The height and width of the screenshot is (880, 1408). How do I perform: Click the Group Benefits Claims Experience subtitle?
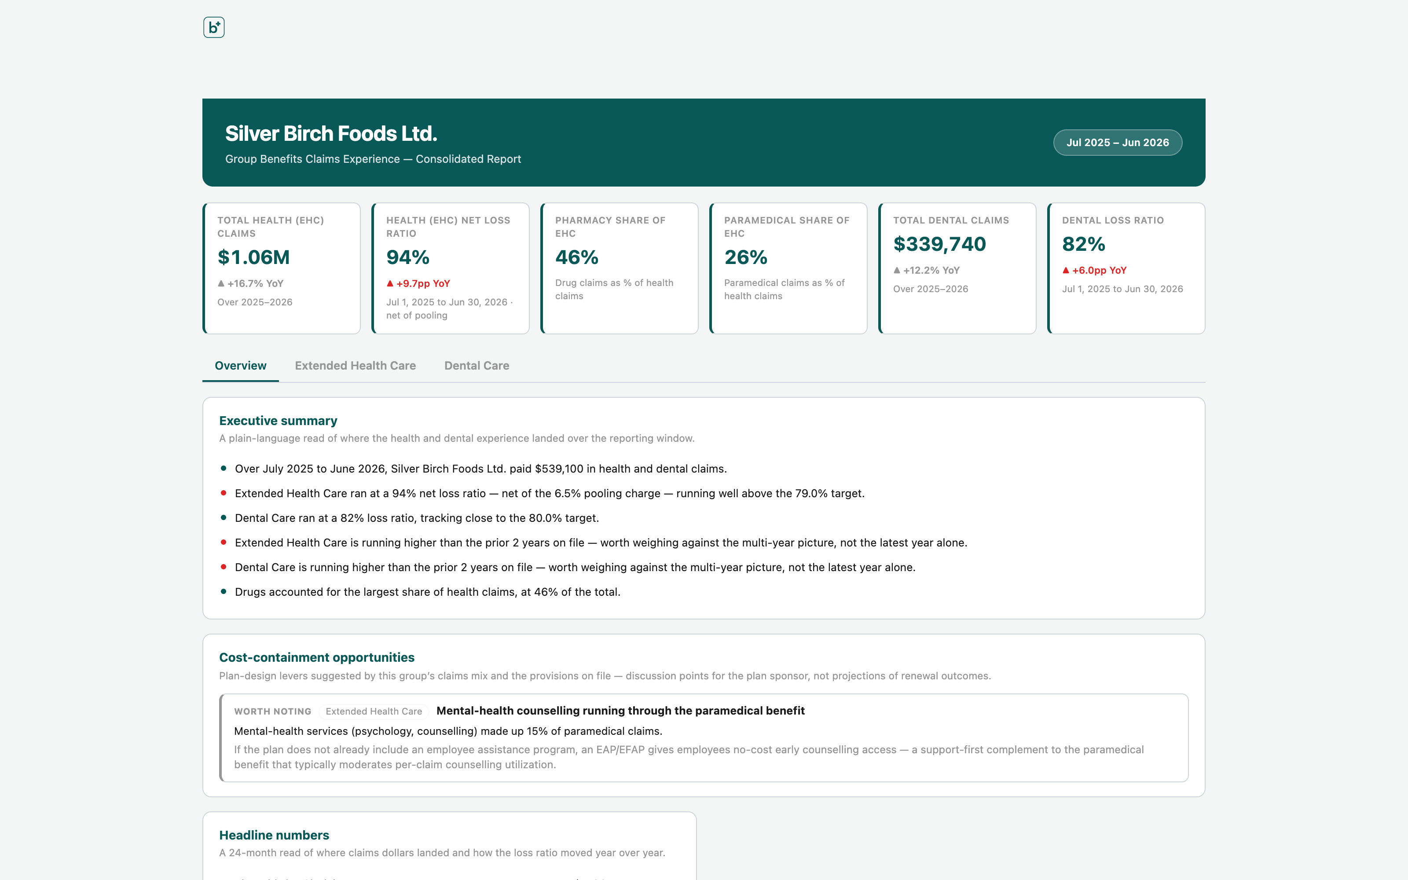coord(373,159)
